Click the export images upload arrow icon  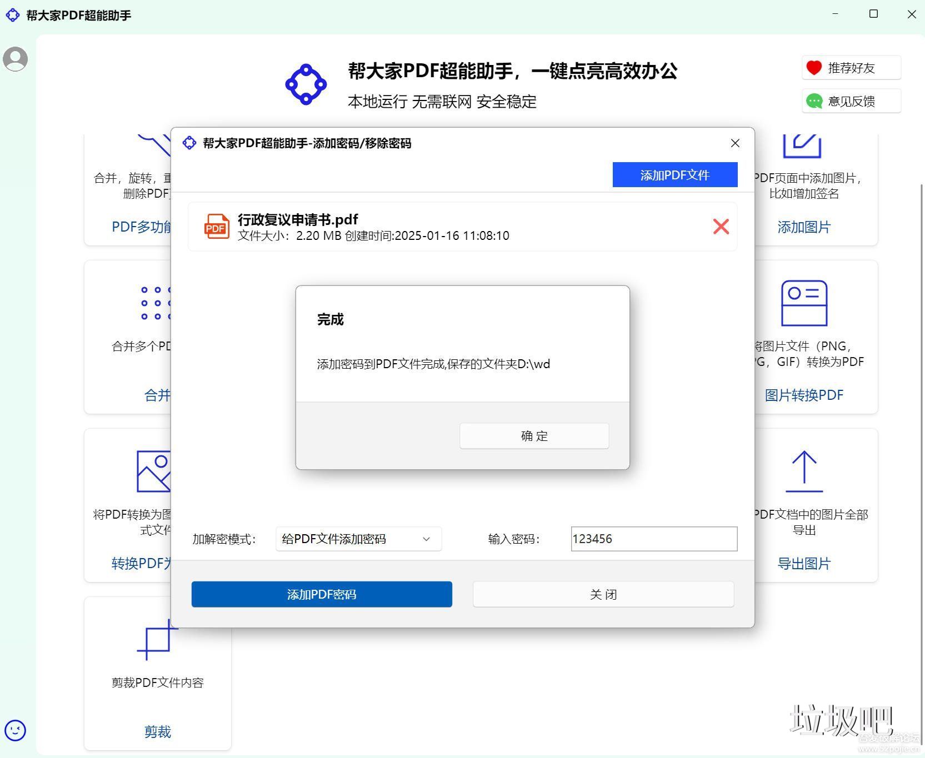click(x=804, y=471)
